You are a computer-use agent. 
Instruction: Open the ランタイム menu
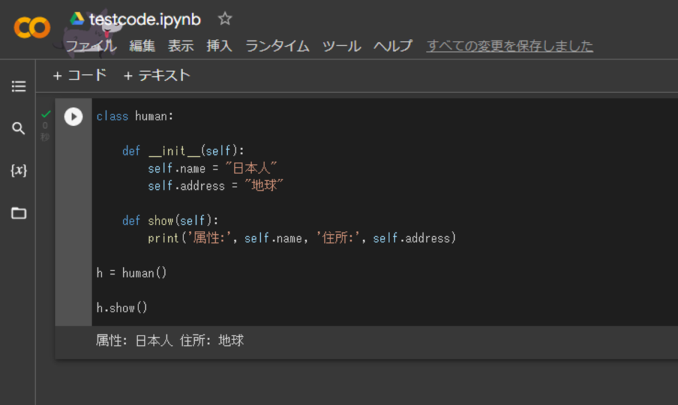pyautogui.click(x=277, y=46)
